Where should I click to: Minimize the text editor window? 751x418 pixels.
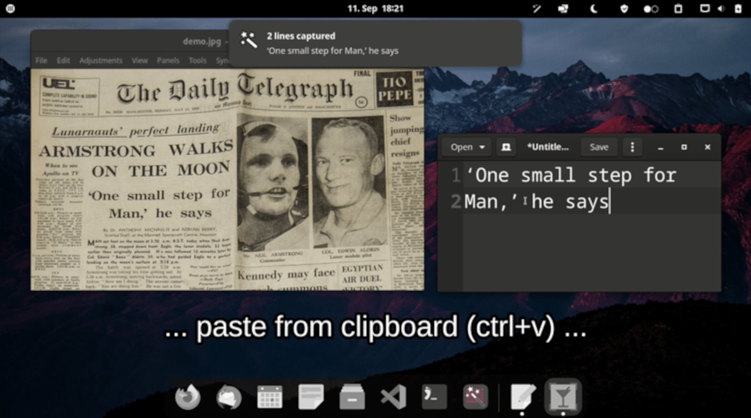[x=661, y=148]
